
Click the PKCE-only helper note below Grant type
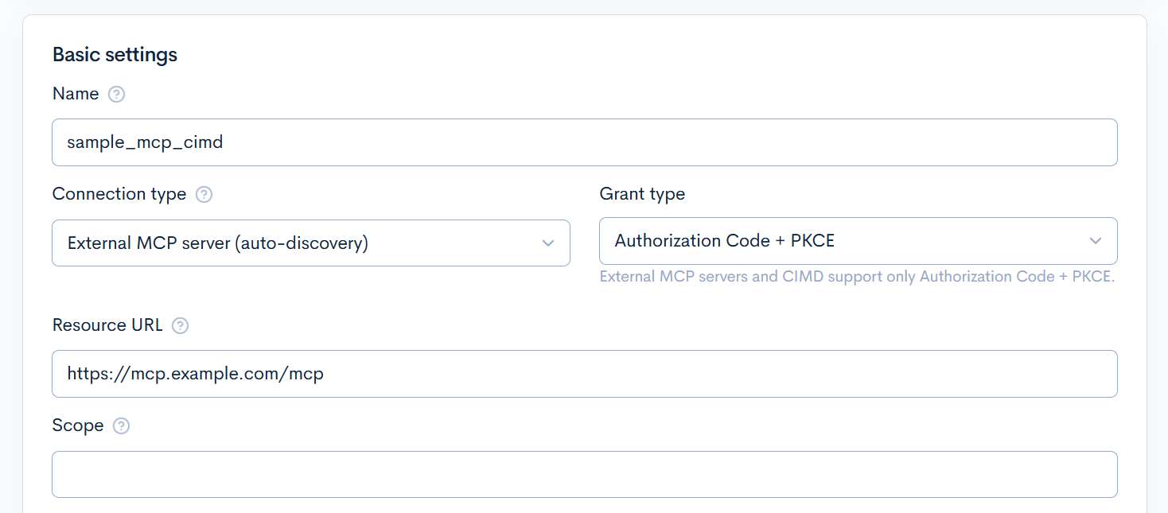(x=857, y=277)
